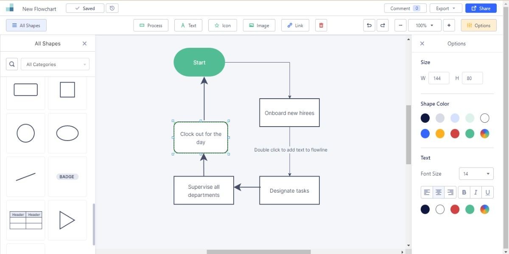This screenshot has height=254, width=509.
Task: Open the Comment button
Action: [x=406, y=8]
